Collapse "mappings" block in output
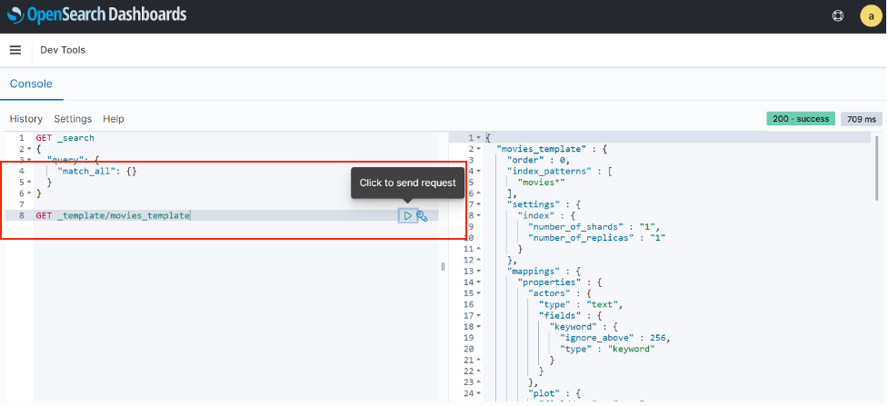The height and width of the screenshot is (406, 888). coord(479,272)
